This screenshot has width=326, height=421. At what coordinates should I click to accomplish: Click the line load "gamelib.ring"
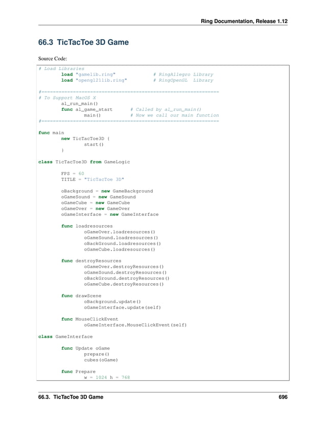88,75
